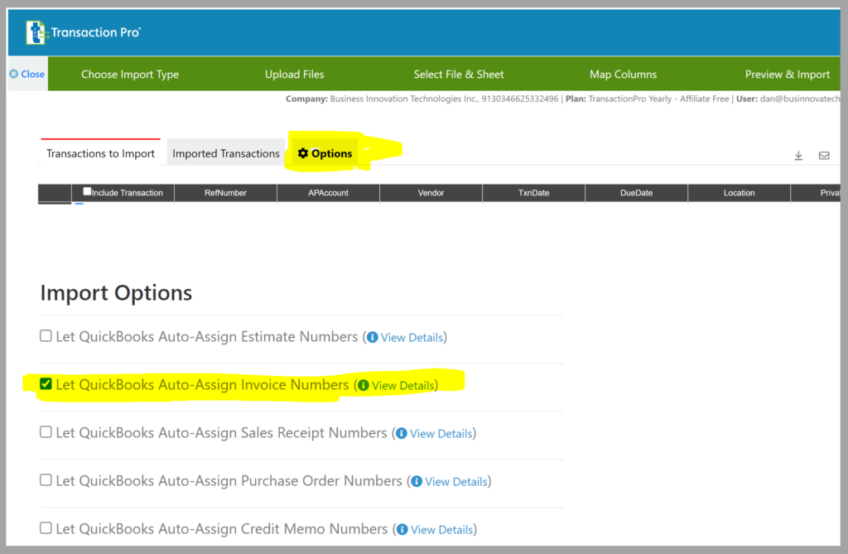Click the Close button with x icon
The width and height of the screenshot is (848, 554).
point(27,74)
